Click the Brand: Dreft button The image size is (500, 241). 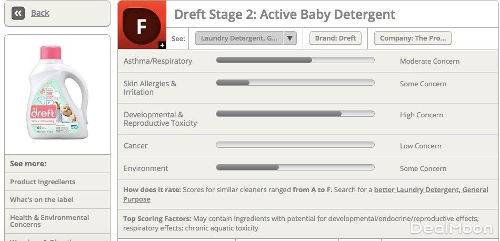click(335, 38)
